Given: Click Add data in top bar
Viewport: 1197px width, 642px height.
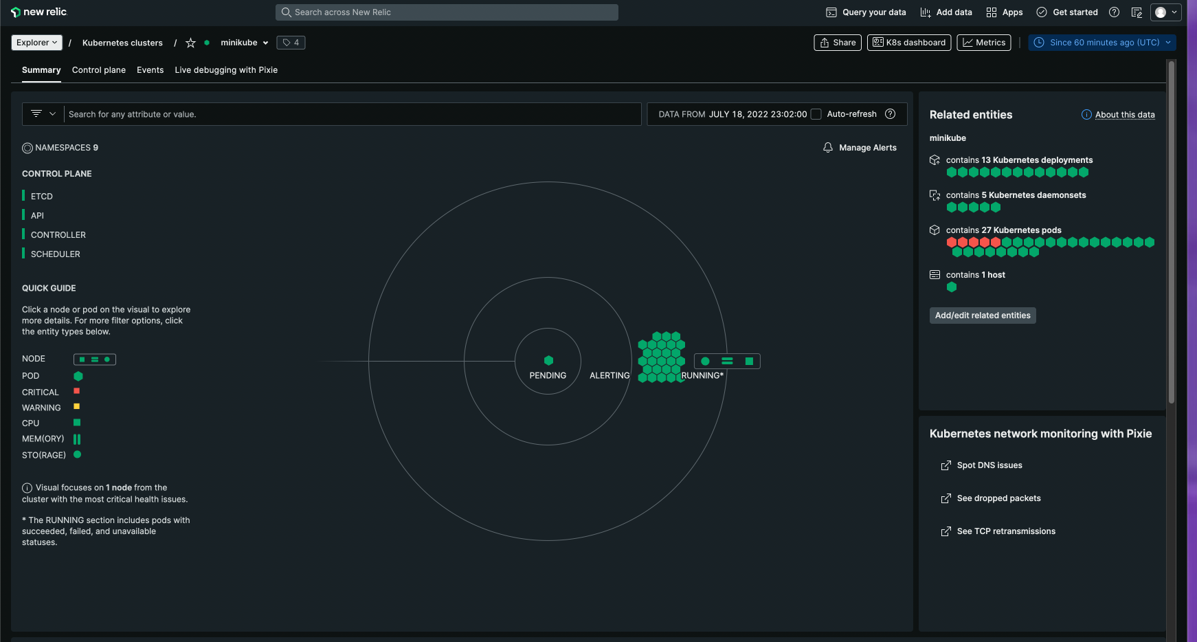Looking at the screenshot, I should [946, 12].
